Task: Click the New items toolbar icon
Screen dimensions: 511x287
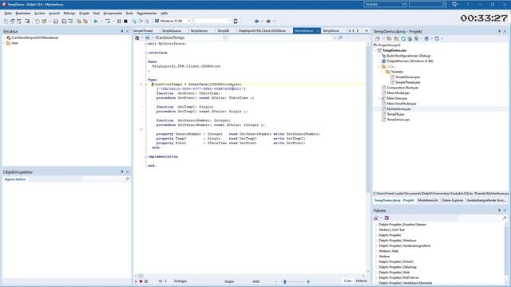Action: (6, 22)
